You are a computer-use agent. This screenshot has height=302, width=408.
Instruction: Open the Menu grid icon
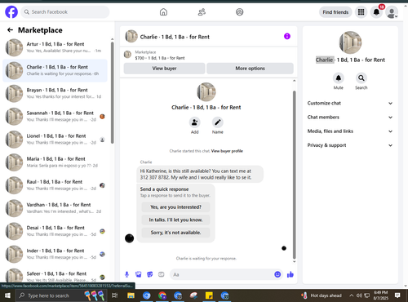pos(361,12)
